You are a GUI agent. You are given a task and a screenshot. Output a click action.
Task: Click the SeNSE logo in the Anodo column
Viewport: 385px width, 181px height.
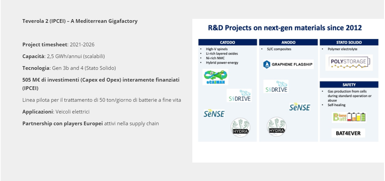click(x=300, y=107)
